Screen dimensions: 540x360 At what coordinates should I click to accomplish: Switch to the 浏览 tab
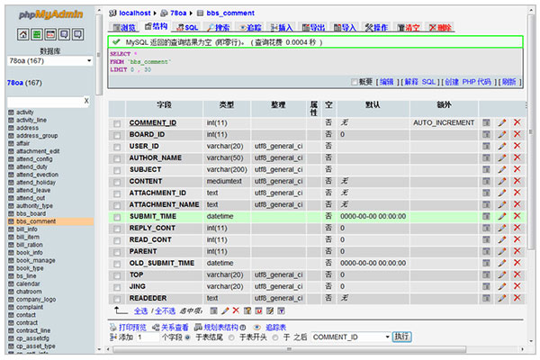[124, 28]
